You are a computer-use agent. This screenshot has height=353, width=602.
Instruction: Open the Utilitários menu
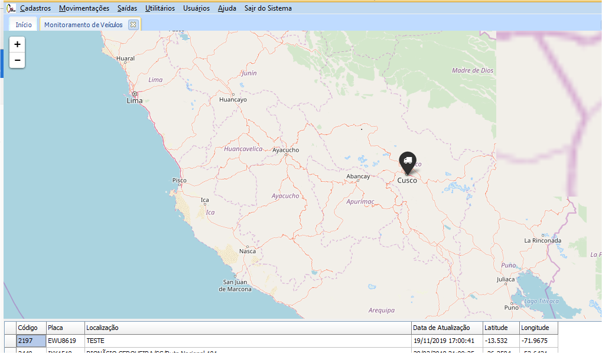pyautogui.click(x=160, y=8)
